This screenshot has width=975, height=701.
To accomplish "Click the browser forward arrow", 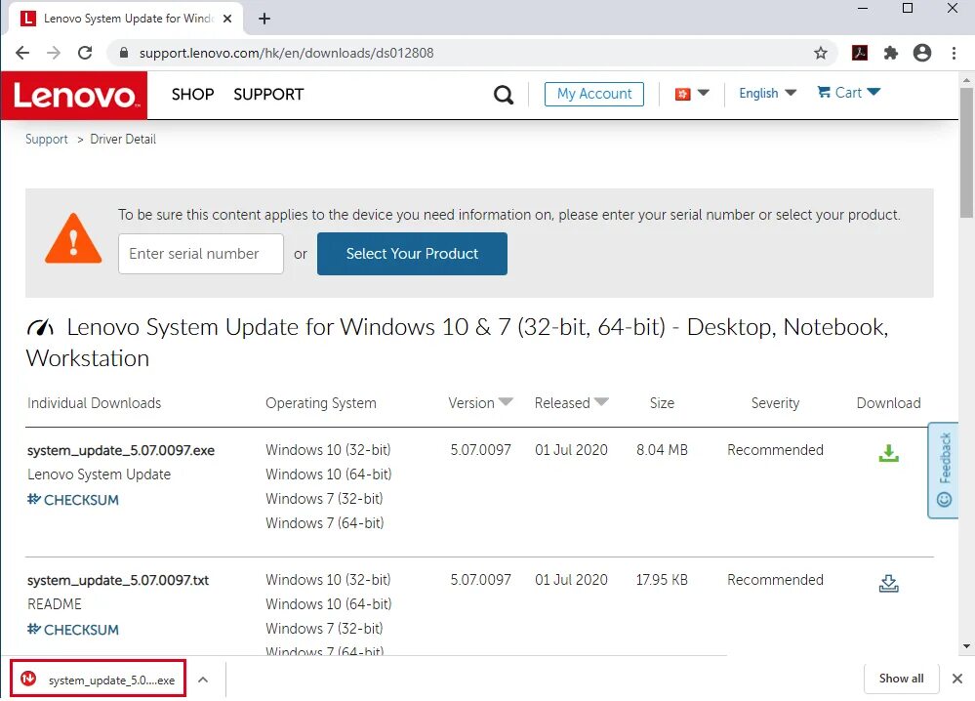I will (x=54, y=53).
